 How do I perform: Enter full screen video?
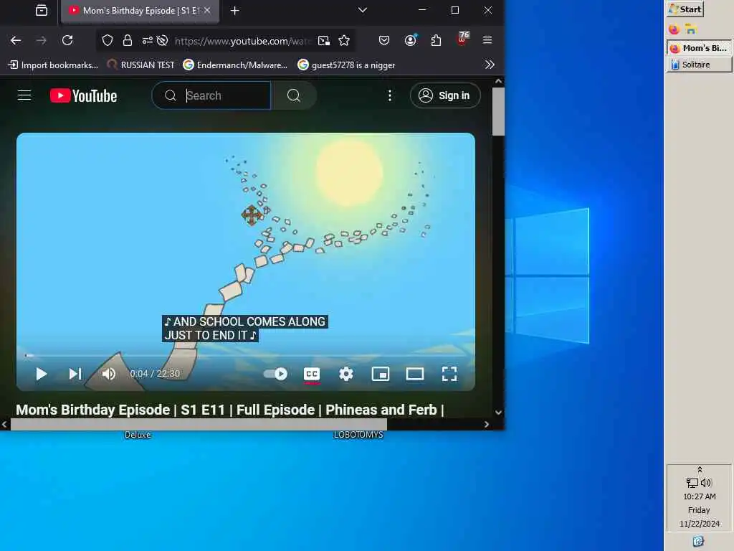449,374
